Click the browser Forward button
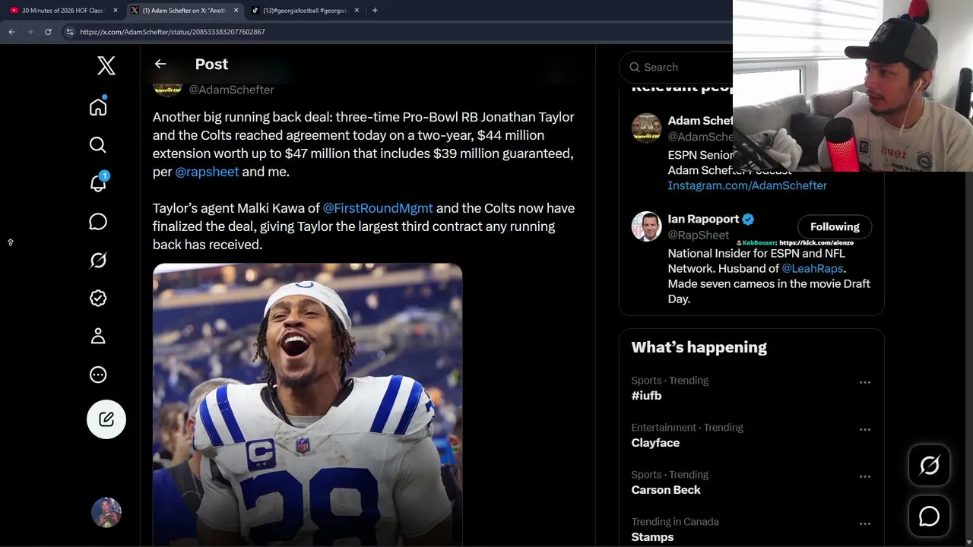The width and height of the screenshot is (973, 547). 30,32
